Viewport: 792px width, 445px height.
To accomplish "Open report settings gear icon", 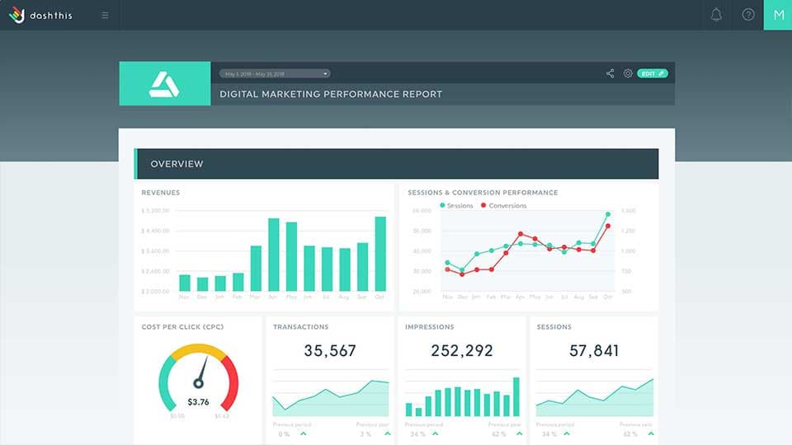I will 627,73.
